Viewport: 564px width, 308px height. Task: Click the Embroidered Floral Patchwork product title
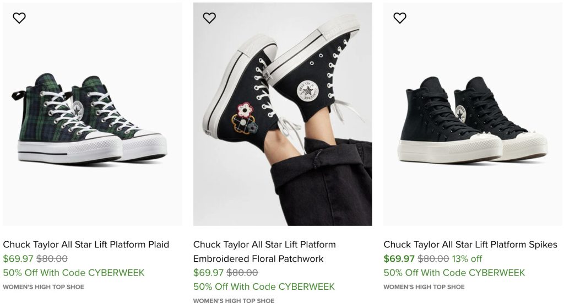(264, 252)
